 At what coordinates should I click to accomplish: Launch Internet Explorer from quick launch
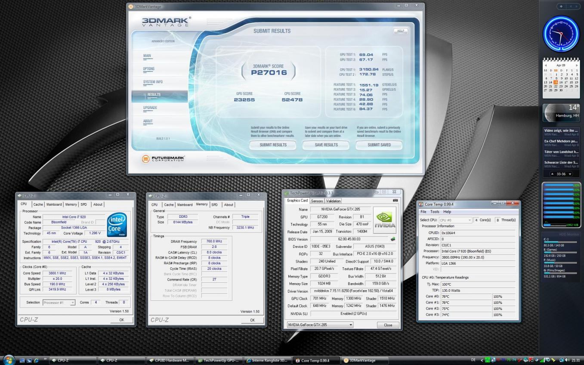(37, 360)
